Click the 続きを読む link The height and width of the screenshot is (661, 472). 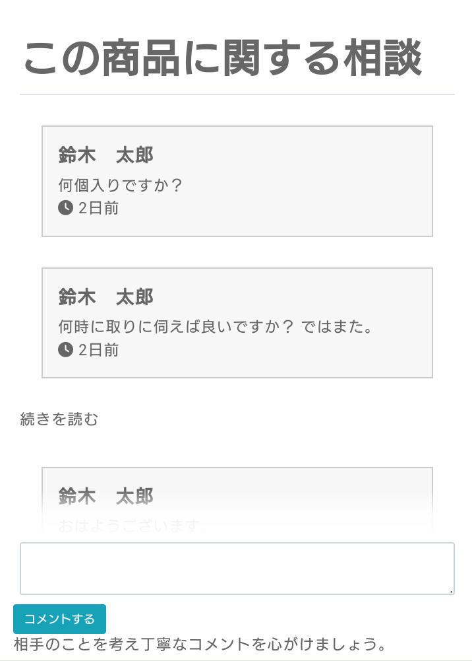pyautogui.click(x=59, y=419)
